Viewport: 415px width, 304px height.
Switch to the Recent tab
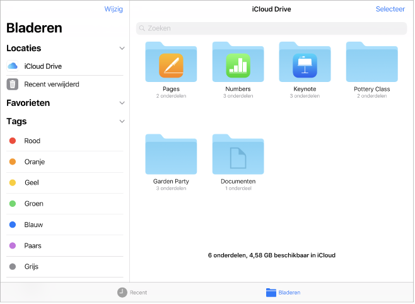(x=132, y=293)
